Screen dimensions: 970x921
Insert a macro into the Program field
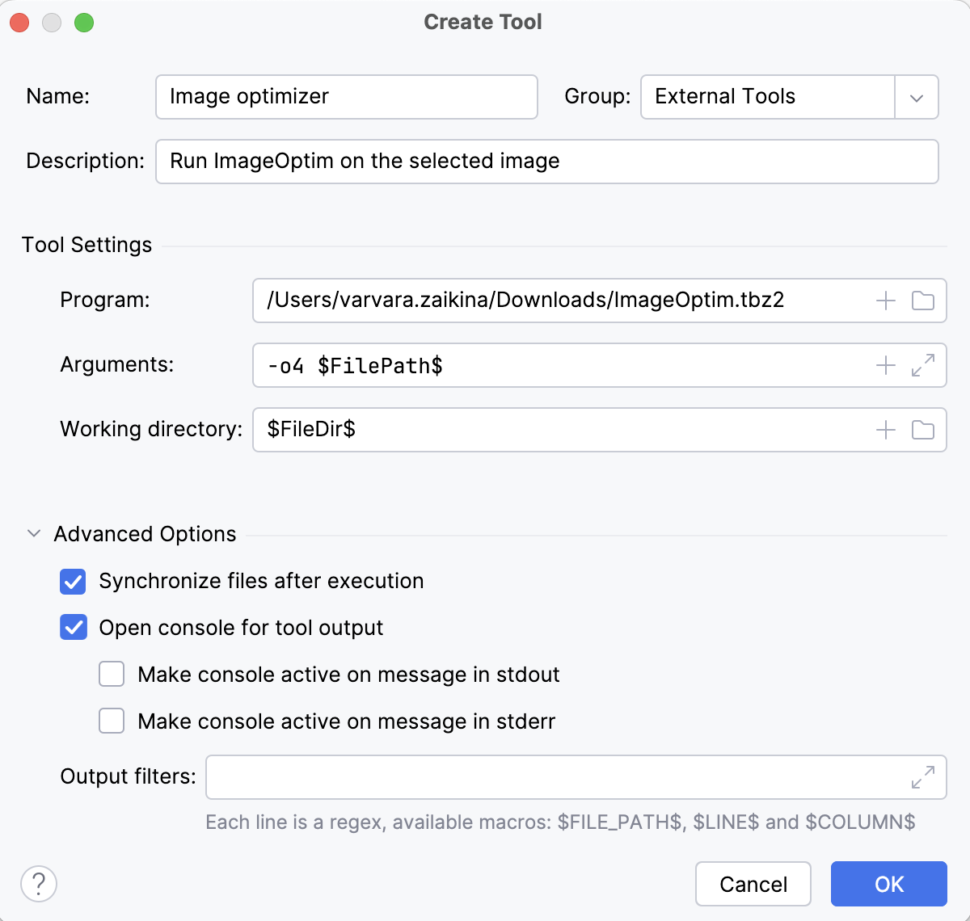885,301
